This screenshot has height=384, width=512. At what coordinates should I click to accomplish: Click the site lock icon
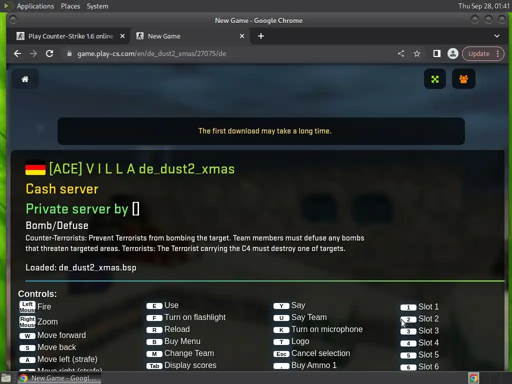[69, 53]
